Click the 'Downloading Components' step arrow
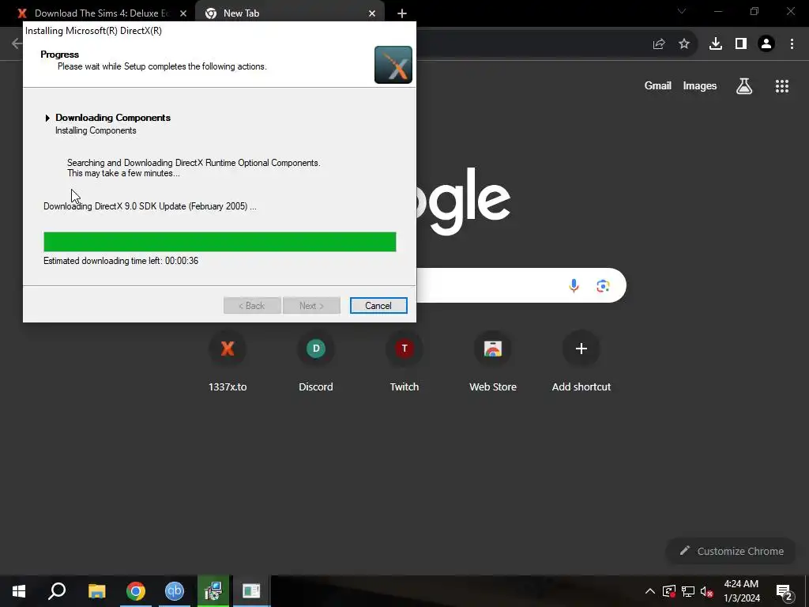This screenshot has height=607, width=809. (x=47, y=119)
